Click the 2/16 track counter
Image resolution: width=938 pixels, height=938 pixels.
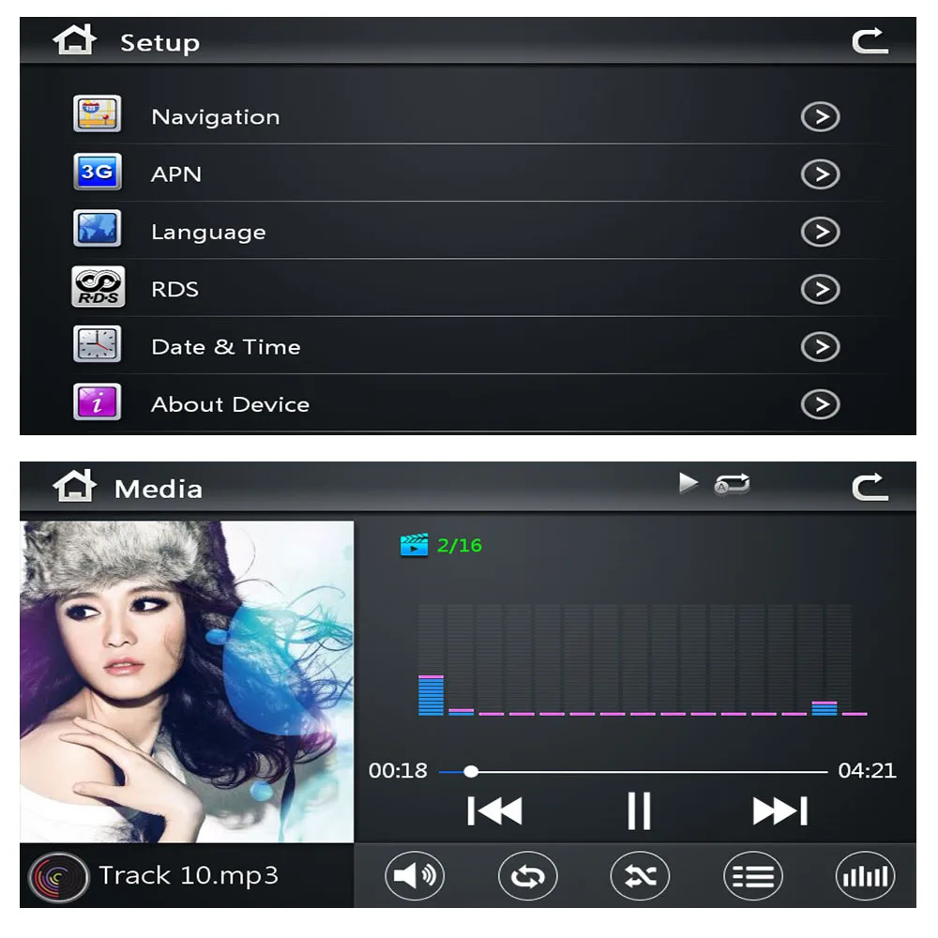point(459,546)
